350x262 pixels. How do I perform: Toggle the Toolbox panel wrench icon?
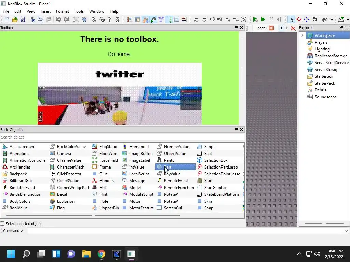point(145,19)
